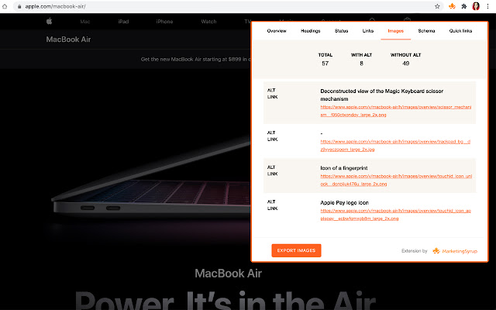Viewport: 496px width, 310px height.
Task: Click the MarketingSyrup extension credit link
Action: click(460, 251)
